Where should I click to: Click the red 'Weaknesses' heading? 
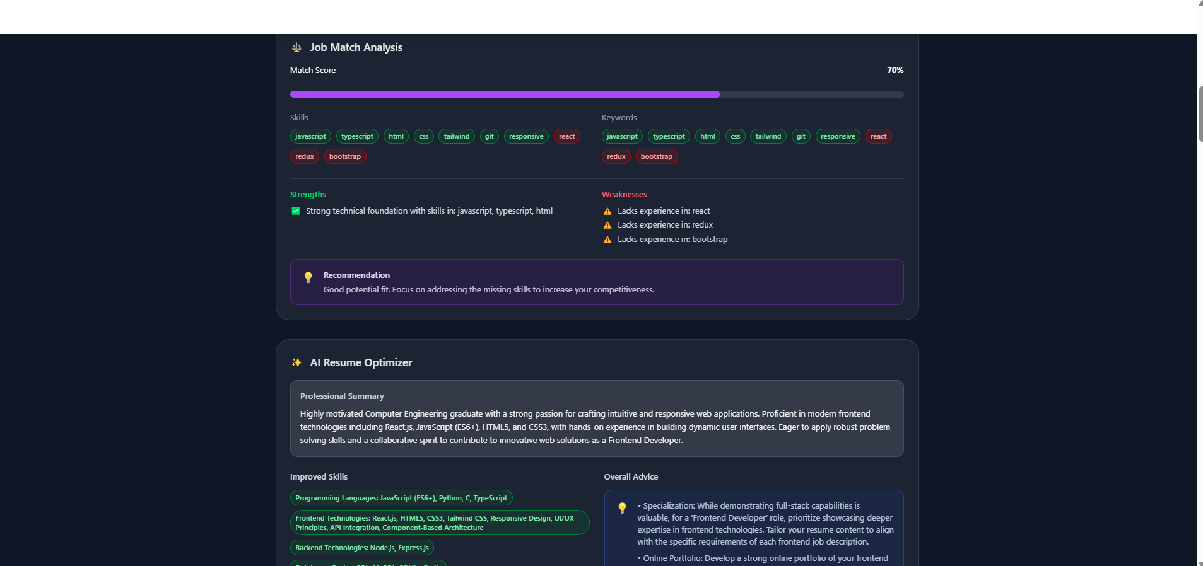point(625,194)
